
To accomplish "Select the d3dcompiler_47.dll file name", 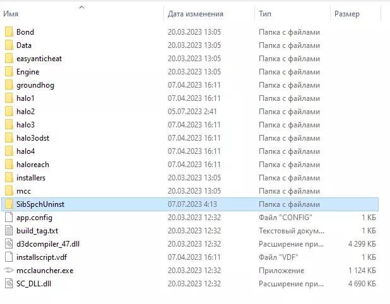I will tap(48, 244).
